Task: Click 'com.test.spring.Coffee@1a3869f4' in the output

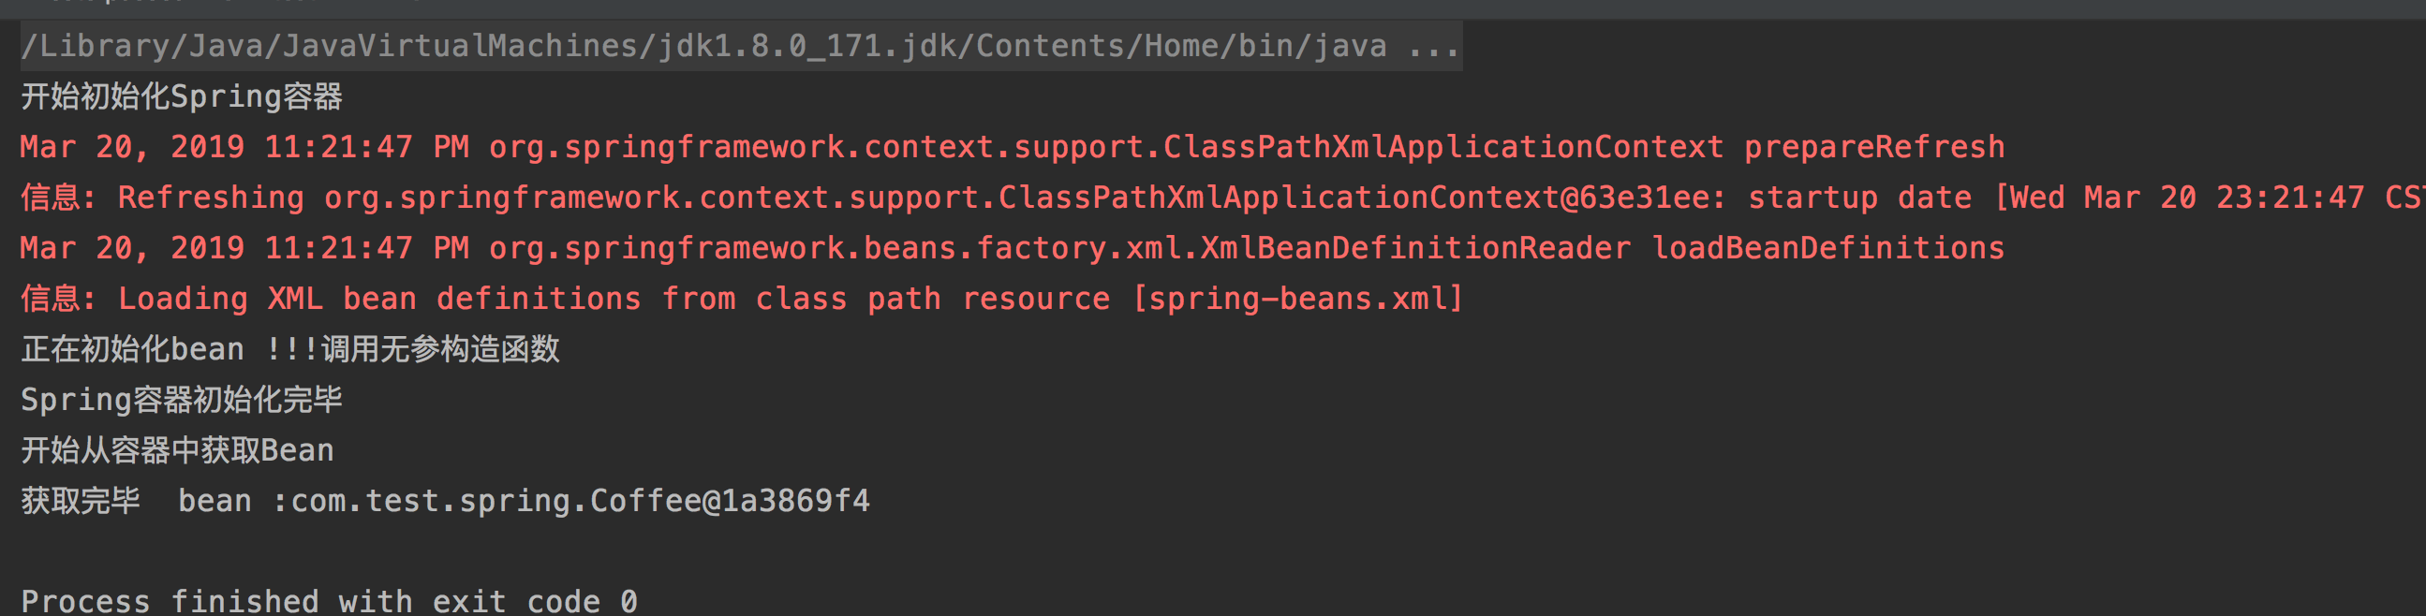Action: click(579, 501)
